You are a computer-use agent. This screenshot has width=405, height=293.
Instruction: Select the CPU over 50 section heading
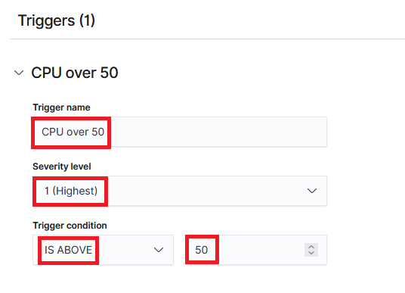[75, 73]
